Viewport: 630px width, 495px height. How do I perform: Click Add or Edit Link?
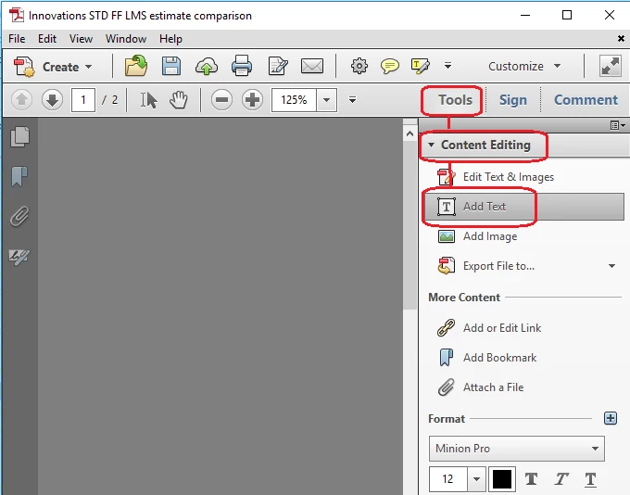(489, 328)
